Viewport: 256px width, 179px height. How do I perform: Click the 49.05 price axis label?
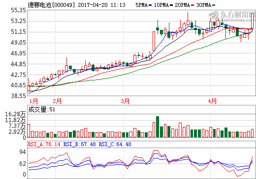click(18, 43)
